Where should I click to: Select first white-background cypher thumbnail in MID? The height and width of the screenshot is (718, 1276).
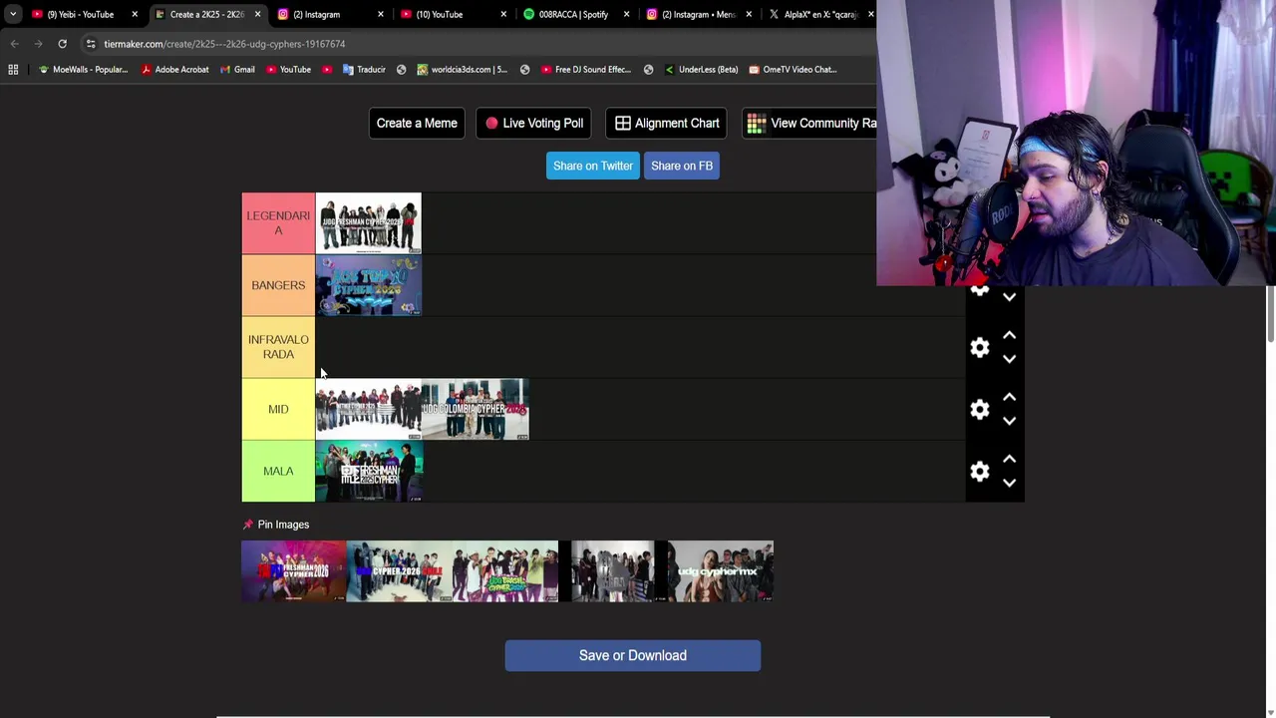coord(369,409)
